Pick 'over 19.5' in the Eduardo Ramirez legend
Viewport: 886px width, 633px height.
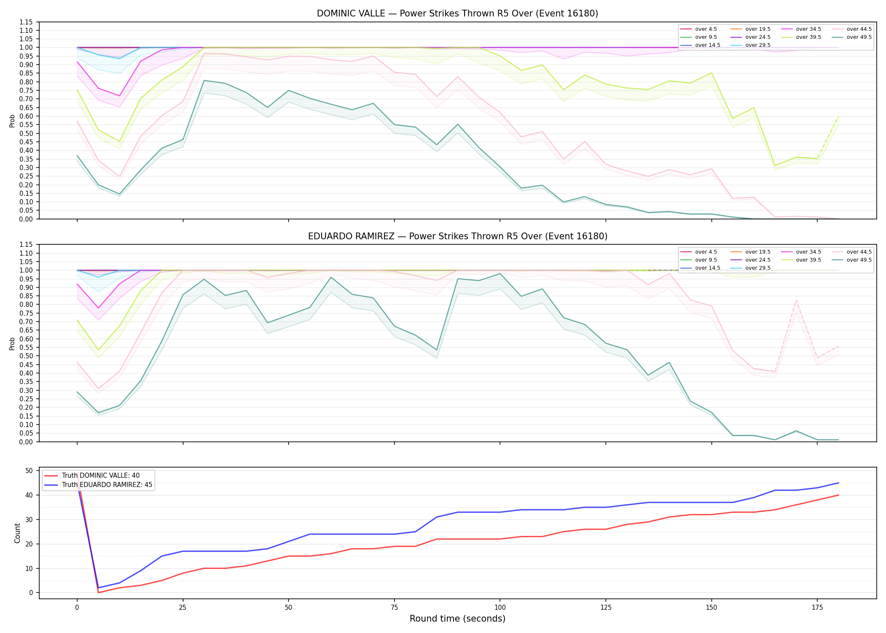(x=758, y=252)
